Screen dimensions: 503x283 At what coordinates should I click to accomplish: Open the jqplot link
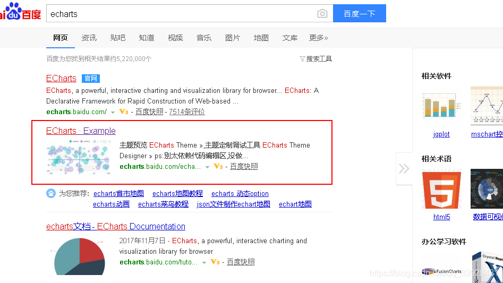coord(441,134)
